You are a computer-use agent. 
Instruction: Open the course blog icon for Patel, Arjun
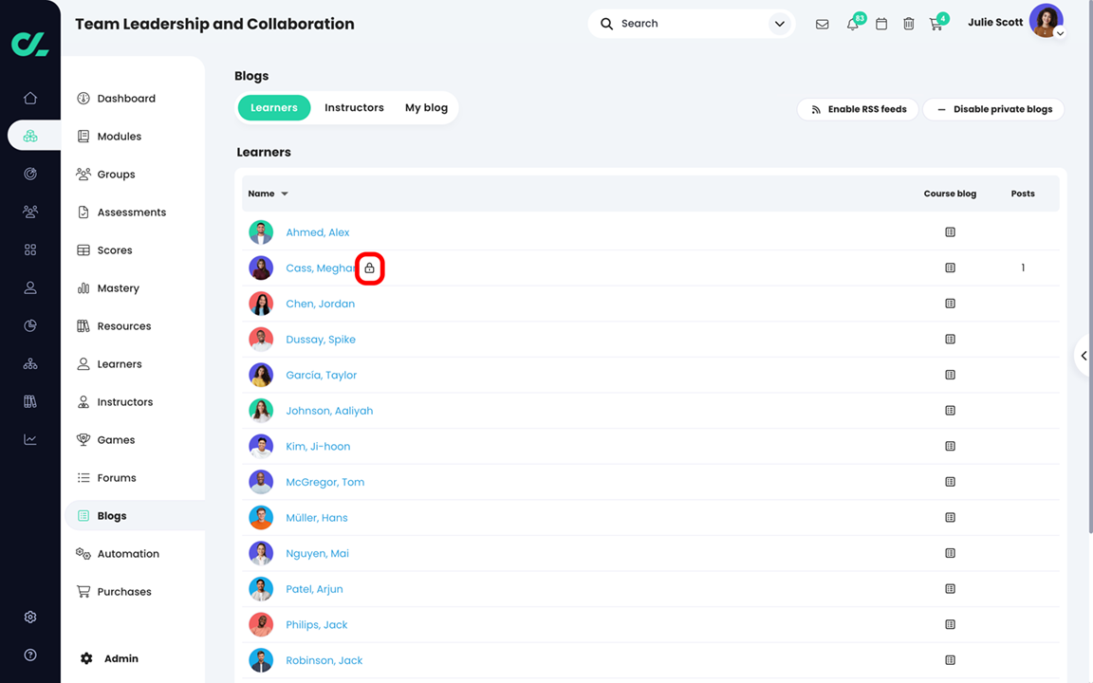click(950, 589)
